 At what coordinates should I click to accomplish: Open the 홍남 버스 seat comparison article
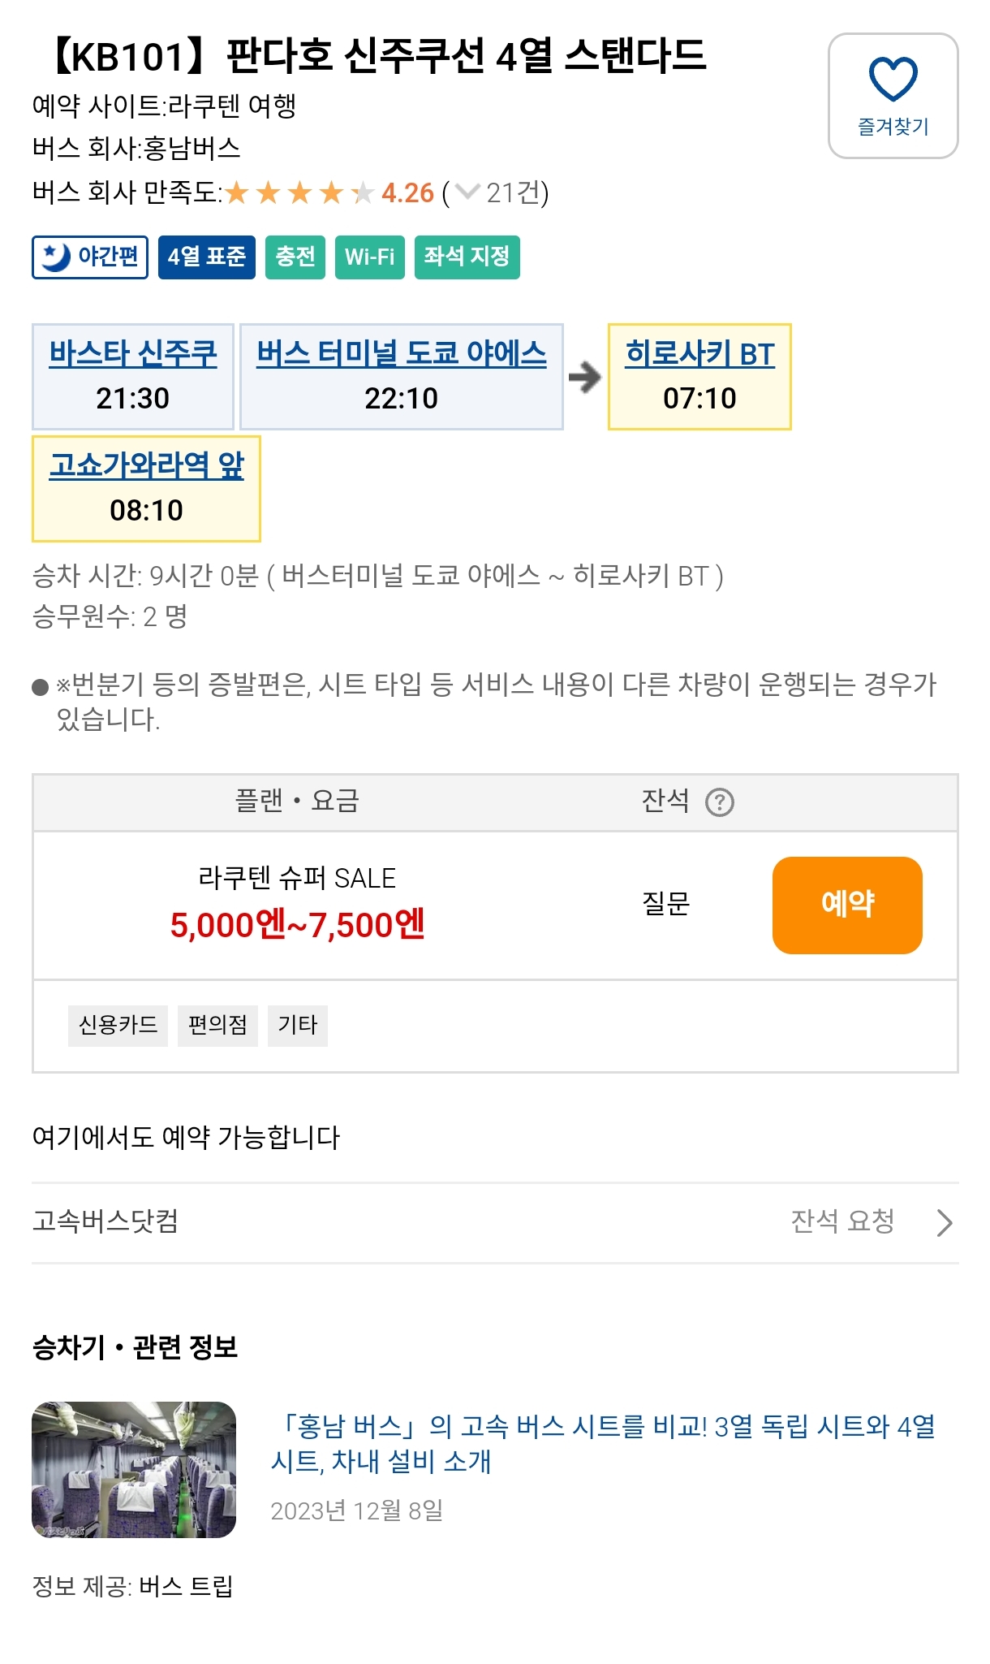tap(602, 1443)
